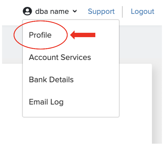Select Profile from the dropdown menu
The width and height of the screenshot is (164, 146).
point(40,35)
